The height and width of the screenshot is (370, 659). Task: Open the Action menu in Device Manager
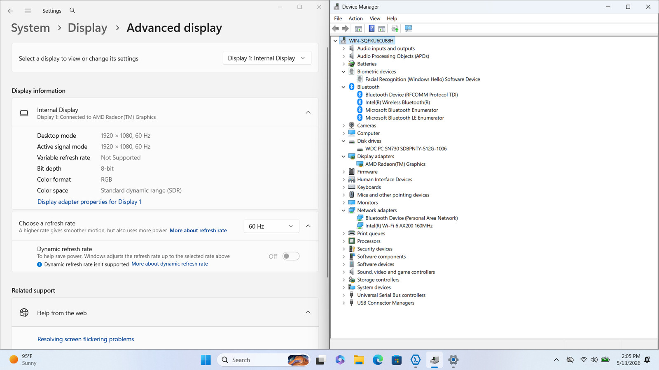(355, 18)
